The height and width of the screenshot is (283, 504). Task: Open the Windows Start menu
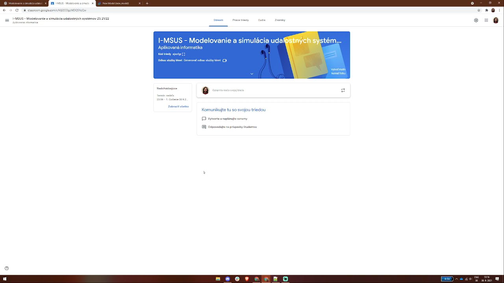[5, 279]
